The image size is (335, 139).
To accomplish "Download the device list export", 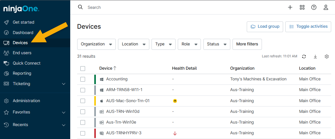I will point(315,56).
